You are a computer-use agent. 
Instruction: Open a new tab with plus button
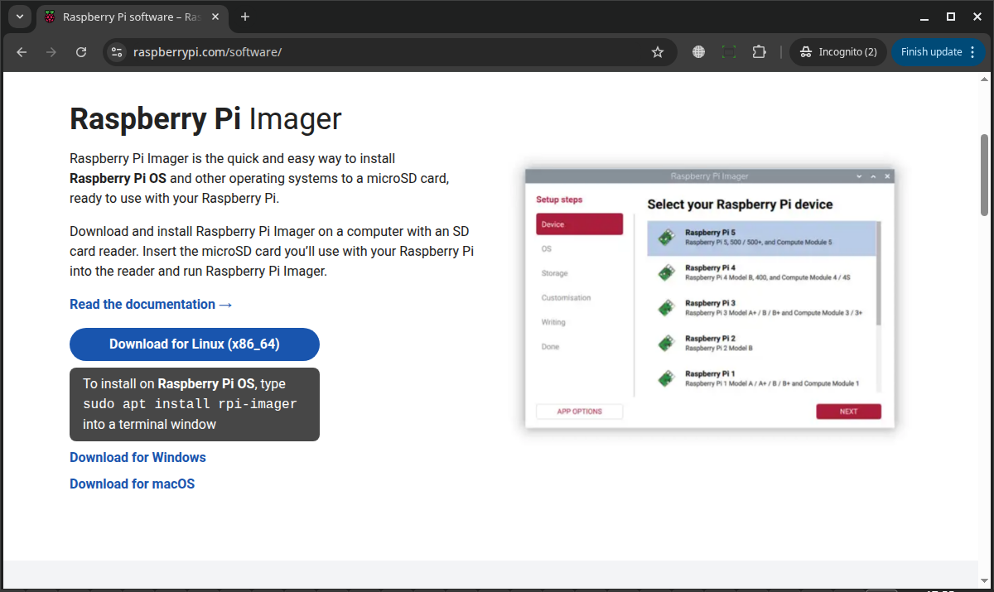coord(245,17)
